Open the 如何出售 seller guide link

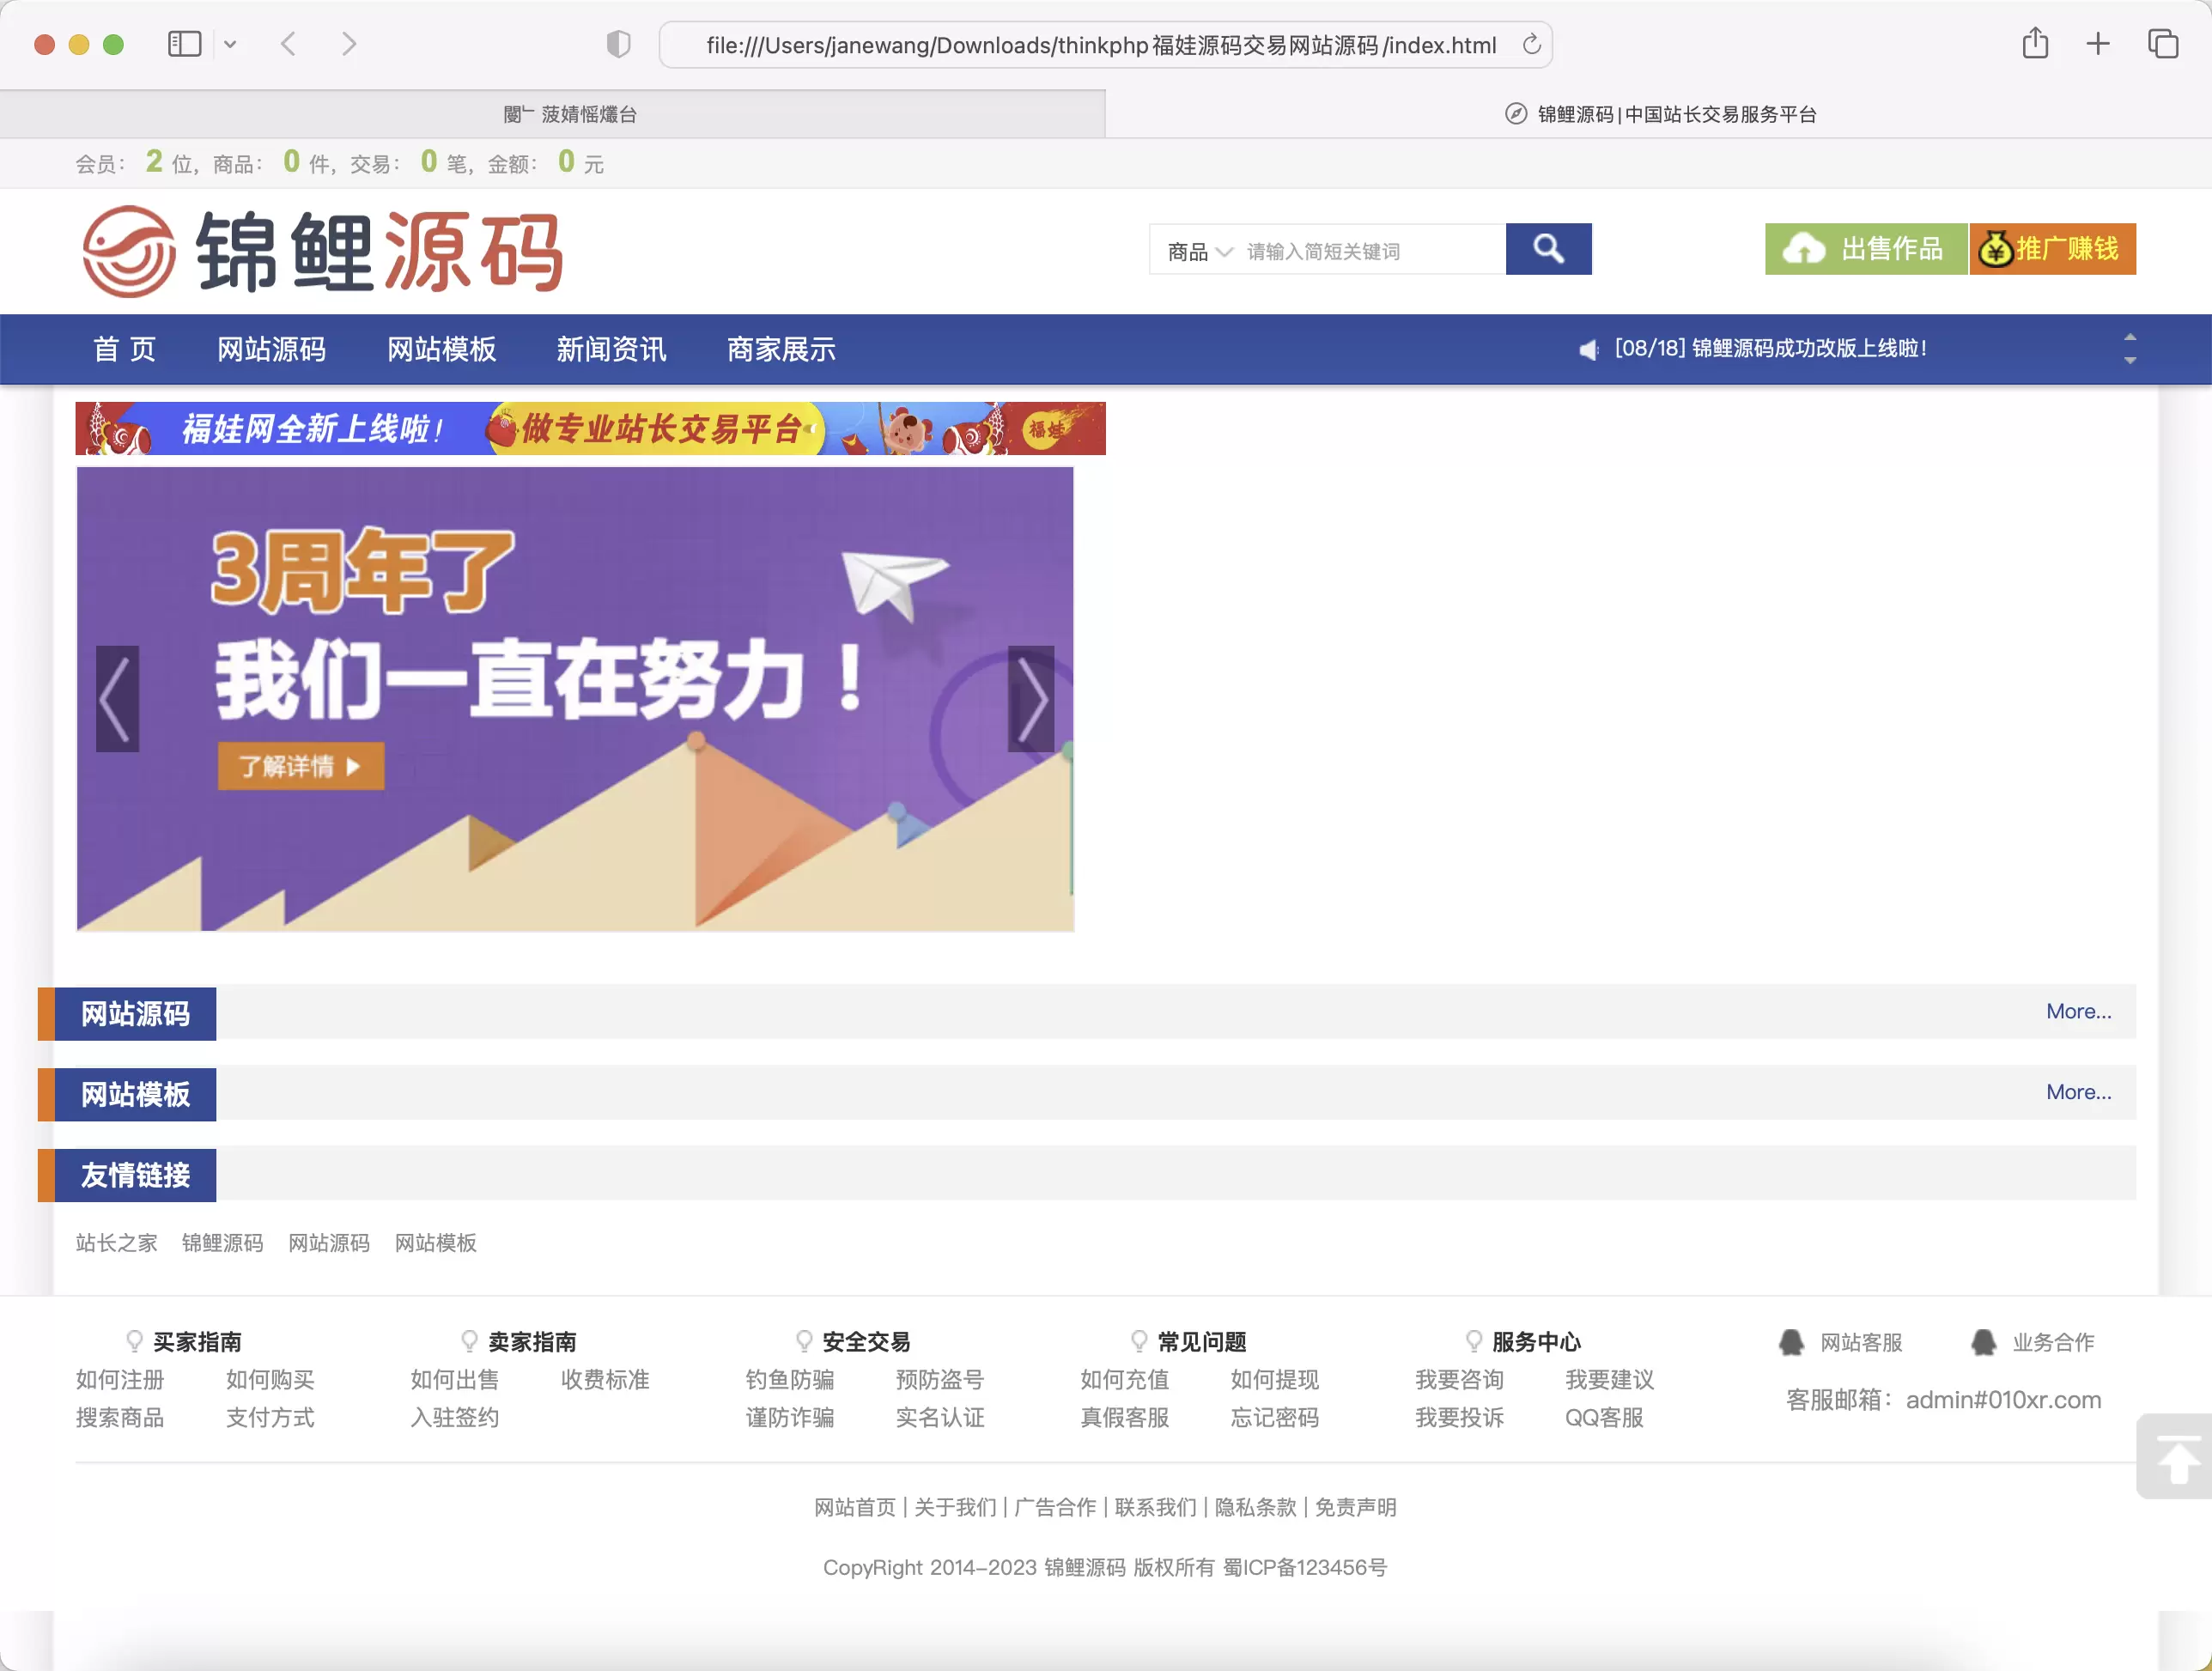pos(455,1380)
